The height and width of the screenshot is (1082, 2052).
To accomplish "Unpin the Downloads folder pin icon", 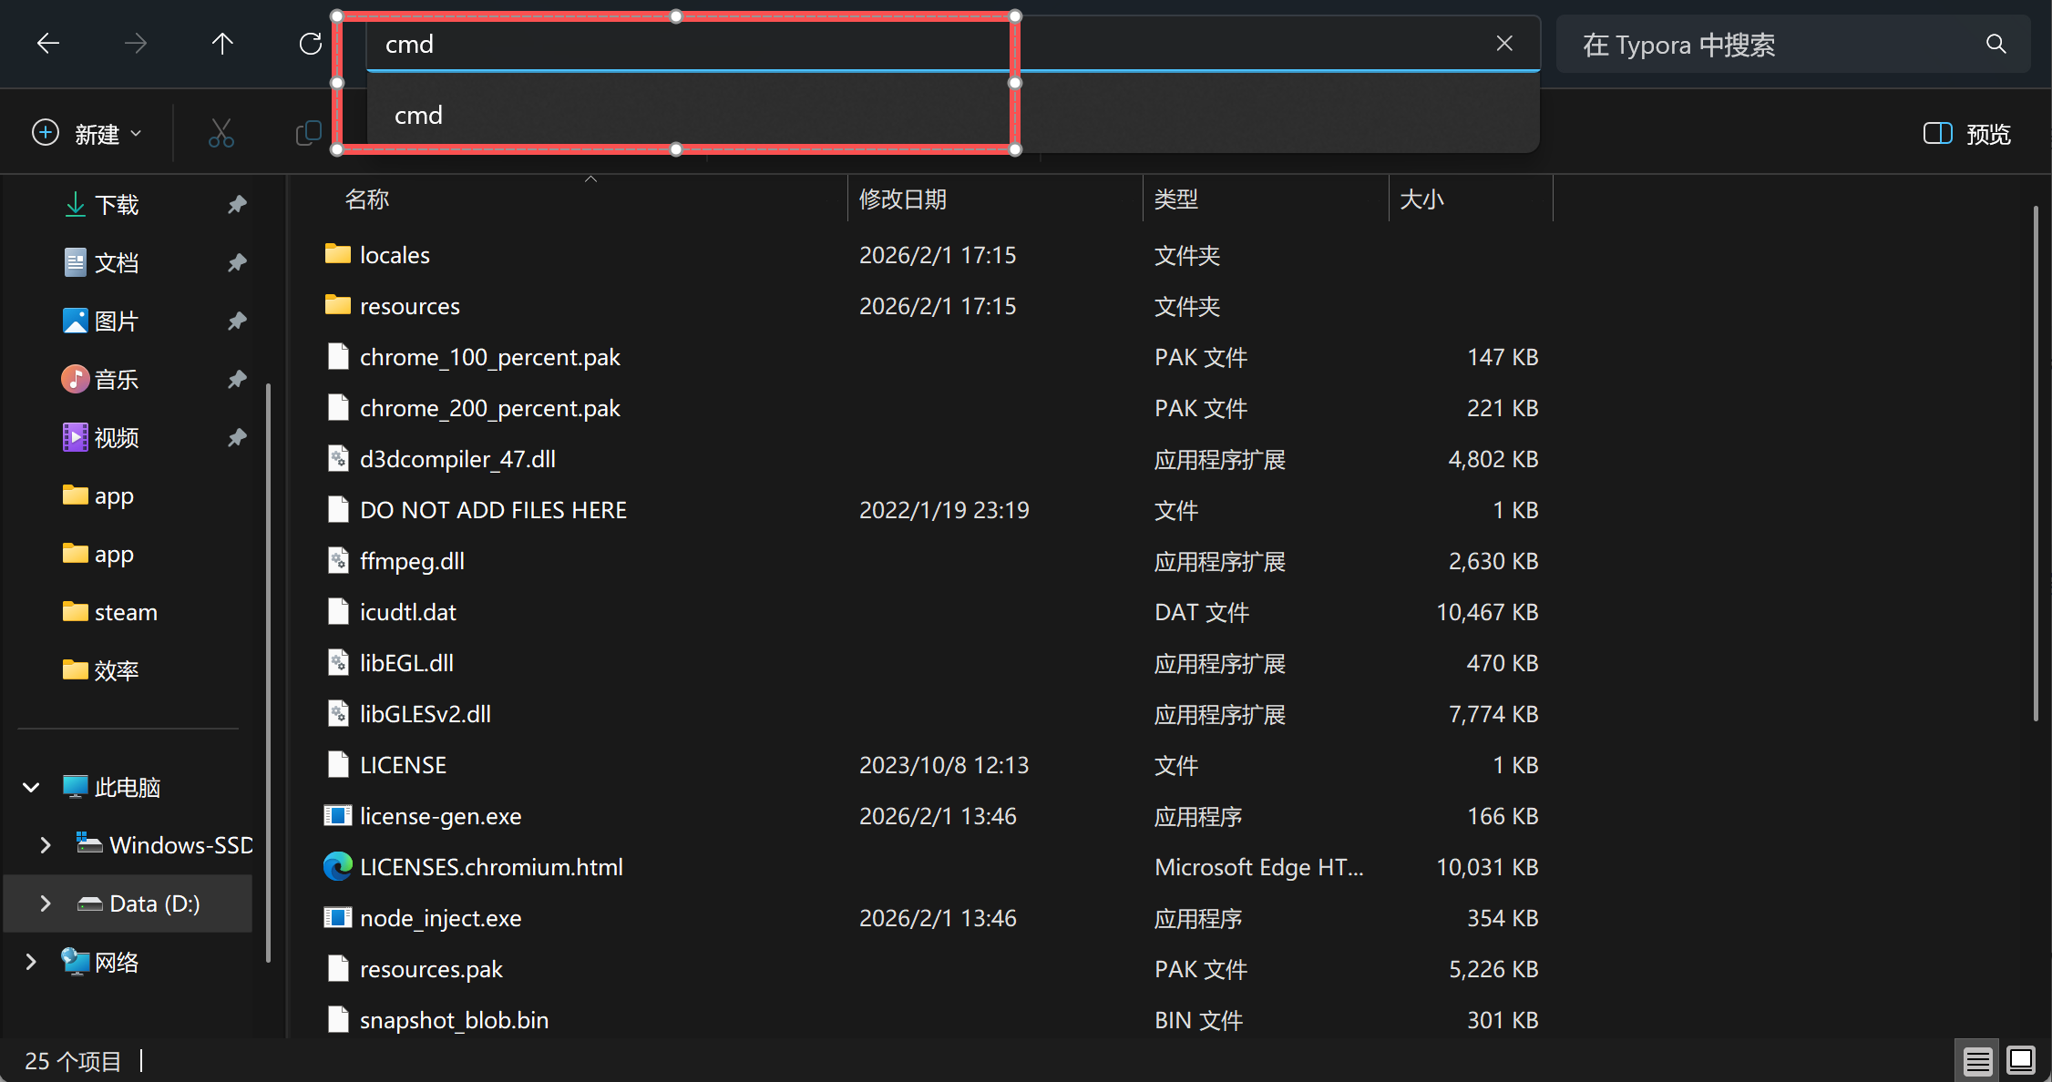I will (x=237, y=204).
